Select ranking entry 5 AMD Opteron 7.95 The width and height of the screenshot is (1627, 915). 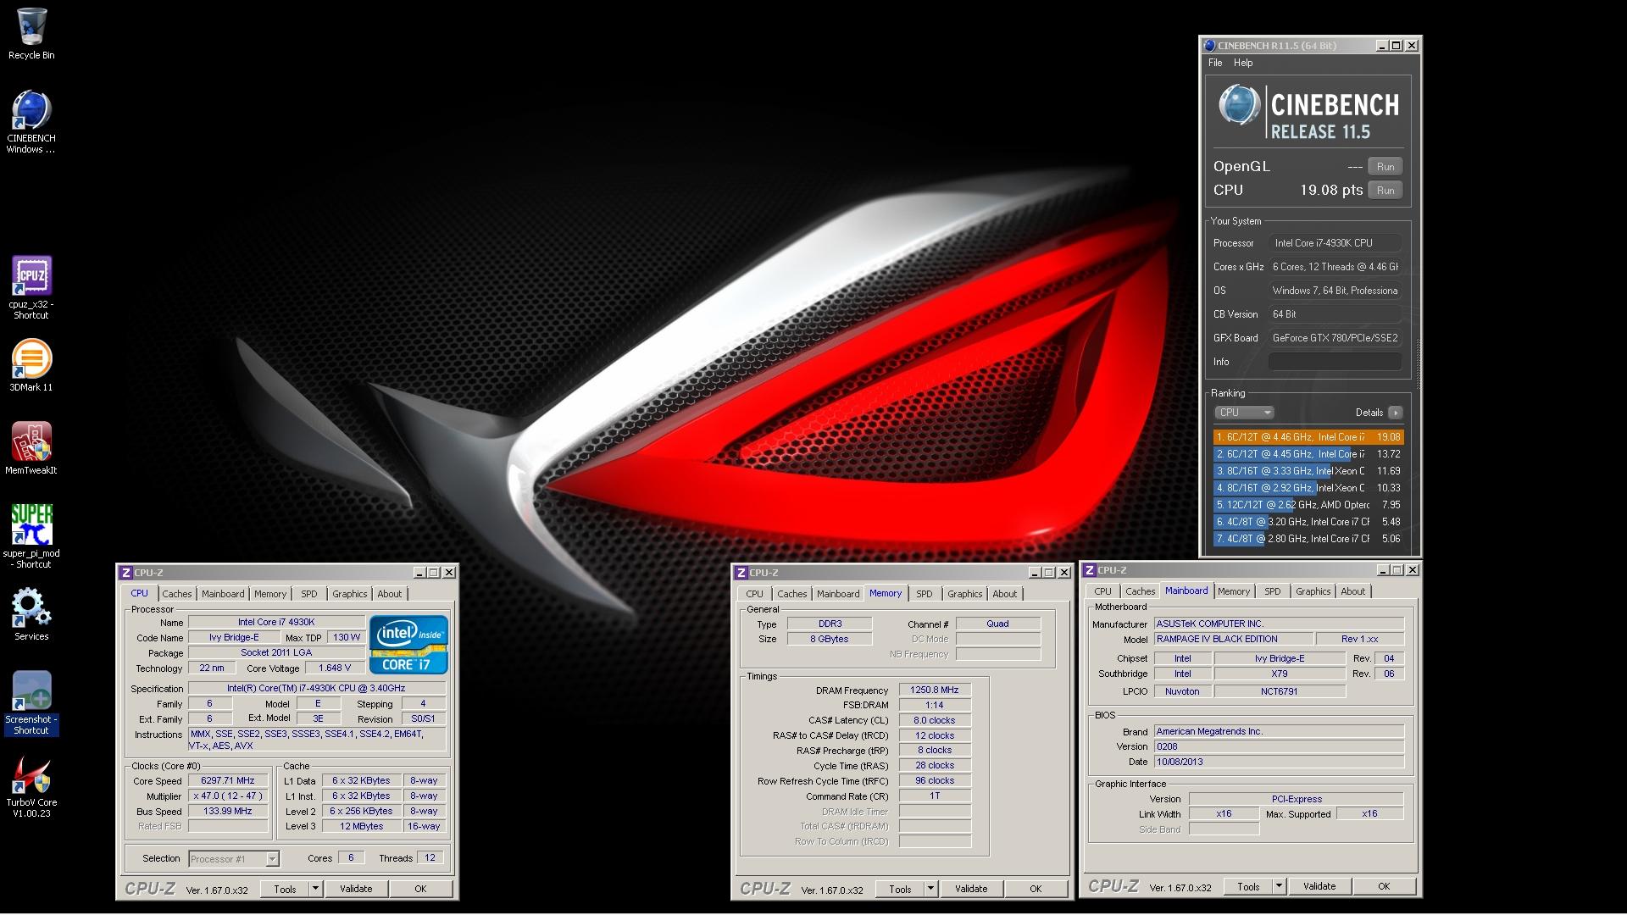coord(1308,505)
